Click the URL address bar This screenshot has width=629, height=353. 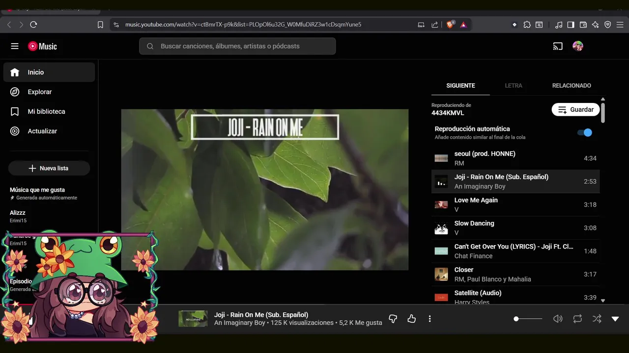pos(243,25)
